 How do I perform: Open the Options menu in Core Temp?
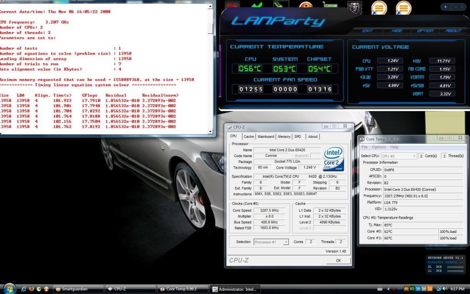380,147
